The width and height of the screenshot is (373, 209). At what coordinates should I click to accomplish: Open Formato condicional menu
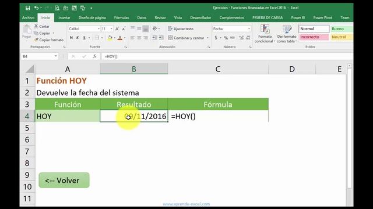pyautogui.click(x=265, y=34)
